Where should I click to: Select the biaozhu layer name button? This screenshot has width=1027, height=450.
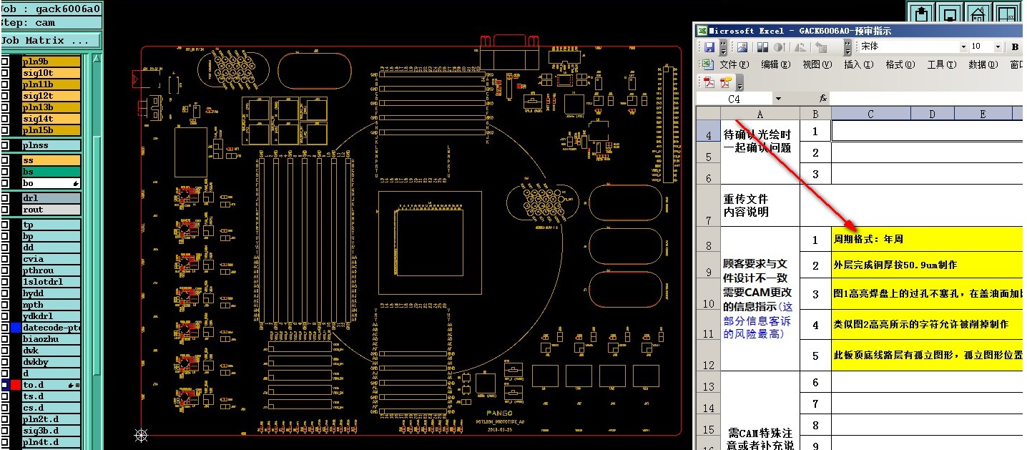51,339
